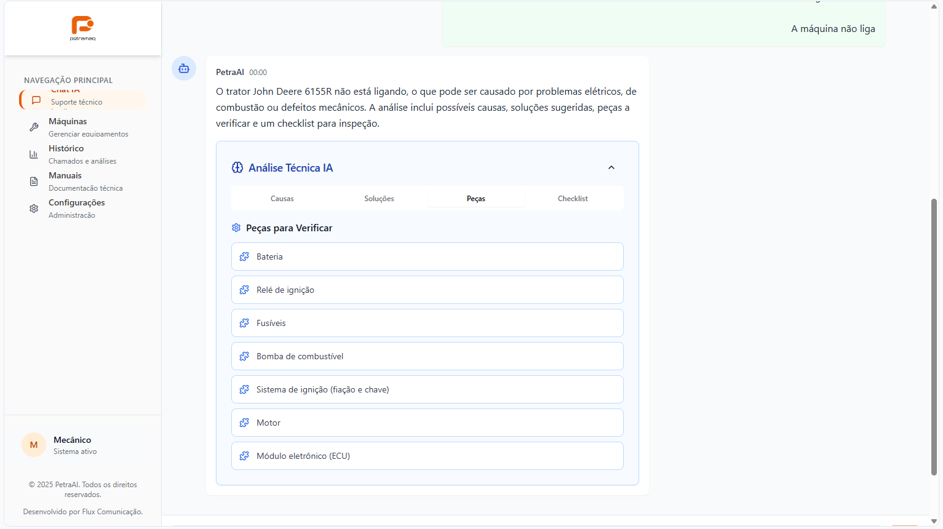Click the gear icon beside Configurações

point(34,209)
